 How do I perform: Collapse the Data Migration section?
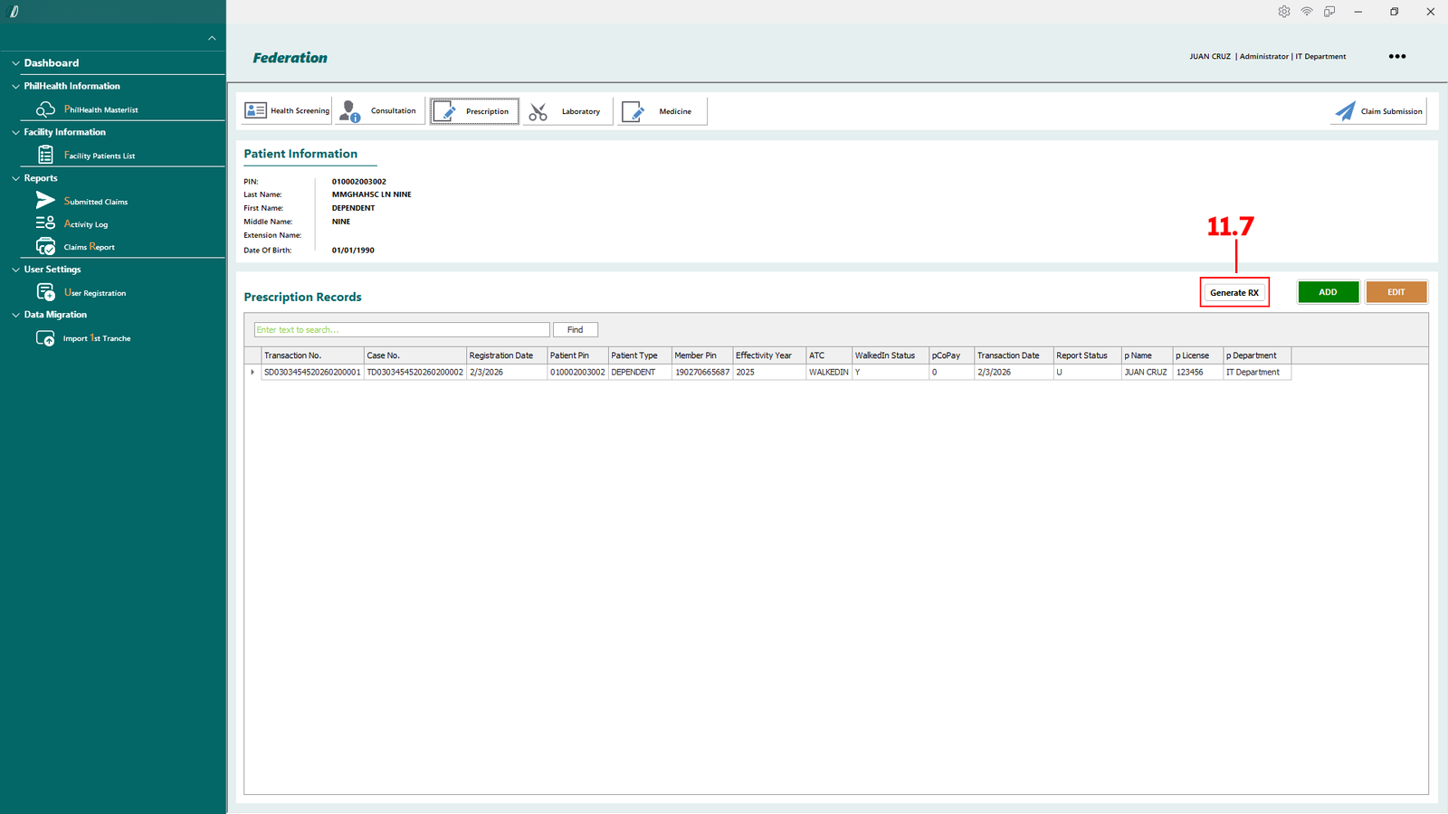(x=15, y=315)
